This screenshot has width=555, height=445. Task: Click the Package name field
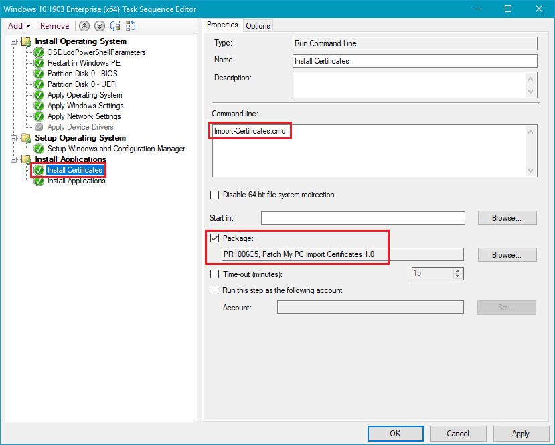(342, 254)
